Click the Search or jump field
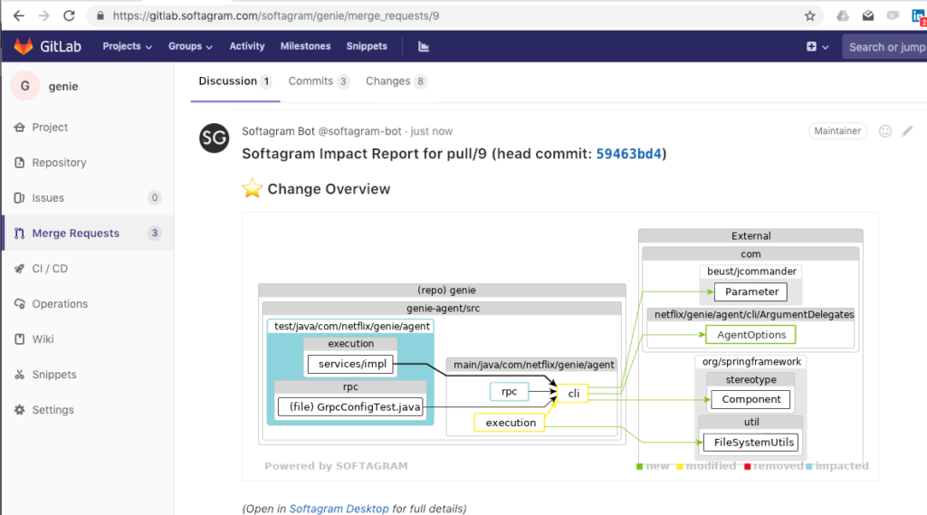This screenshot has width=927, height=515. (885, 47)
